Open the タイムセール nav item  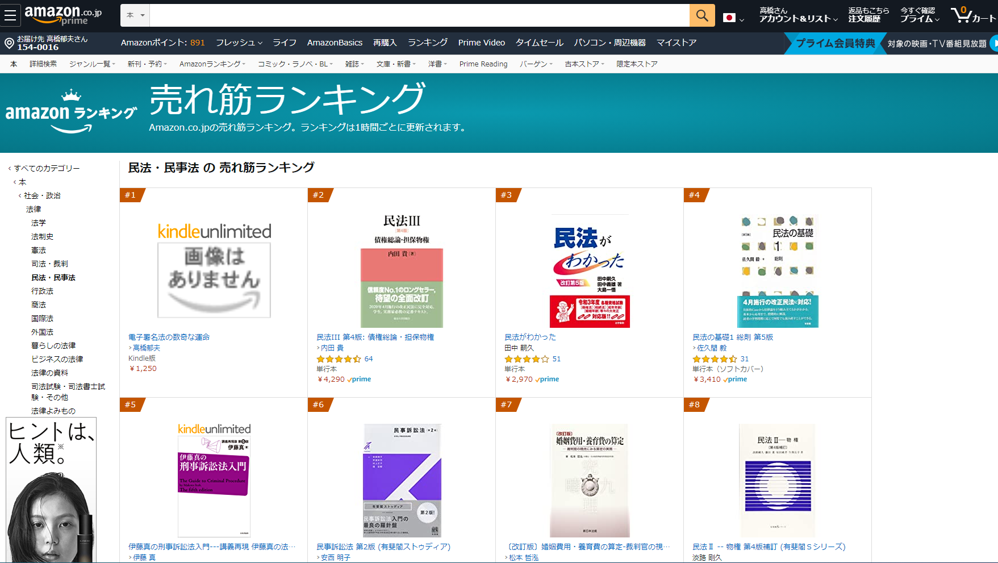pos(539,43)
